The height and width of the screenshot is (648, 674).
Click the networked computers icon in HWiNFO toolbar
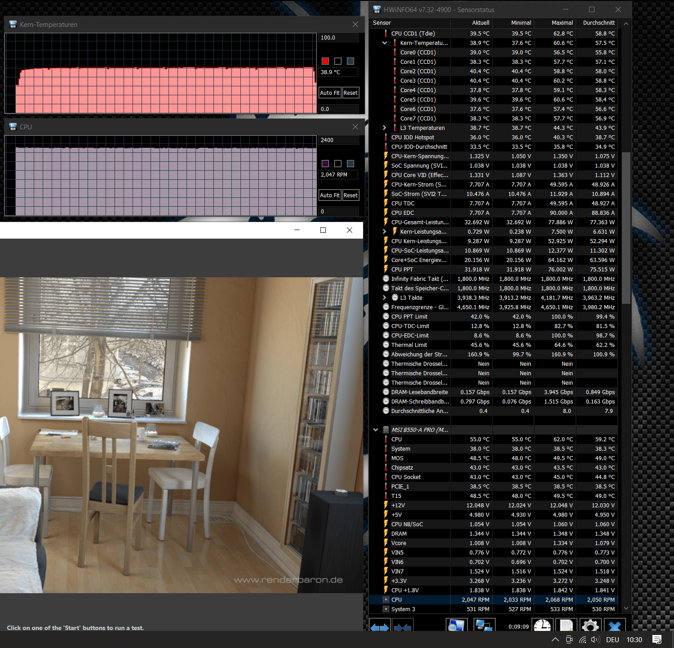(484, 626)
